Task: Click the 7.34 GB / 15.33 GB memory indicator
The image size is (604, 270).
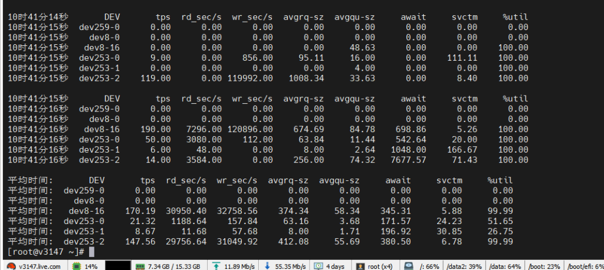Action: (x=174, y=266)
